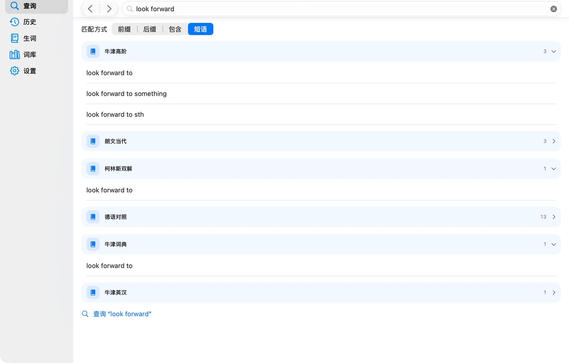The width and height of the screenshot is (569, 363).
Task: Choose the 短语 phrase match tab
Action: (200, 29)
